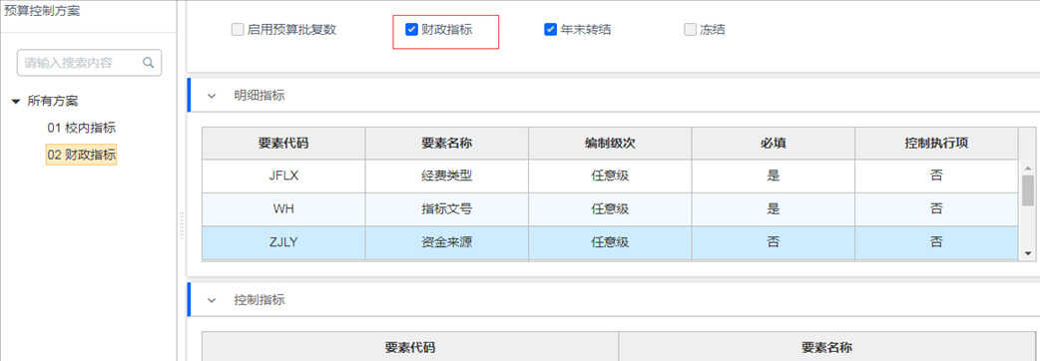
Task: Click the 要素名称 column header in 明细指标
Action: 446,143
